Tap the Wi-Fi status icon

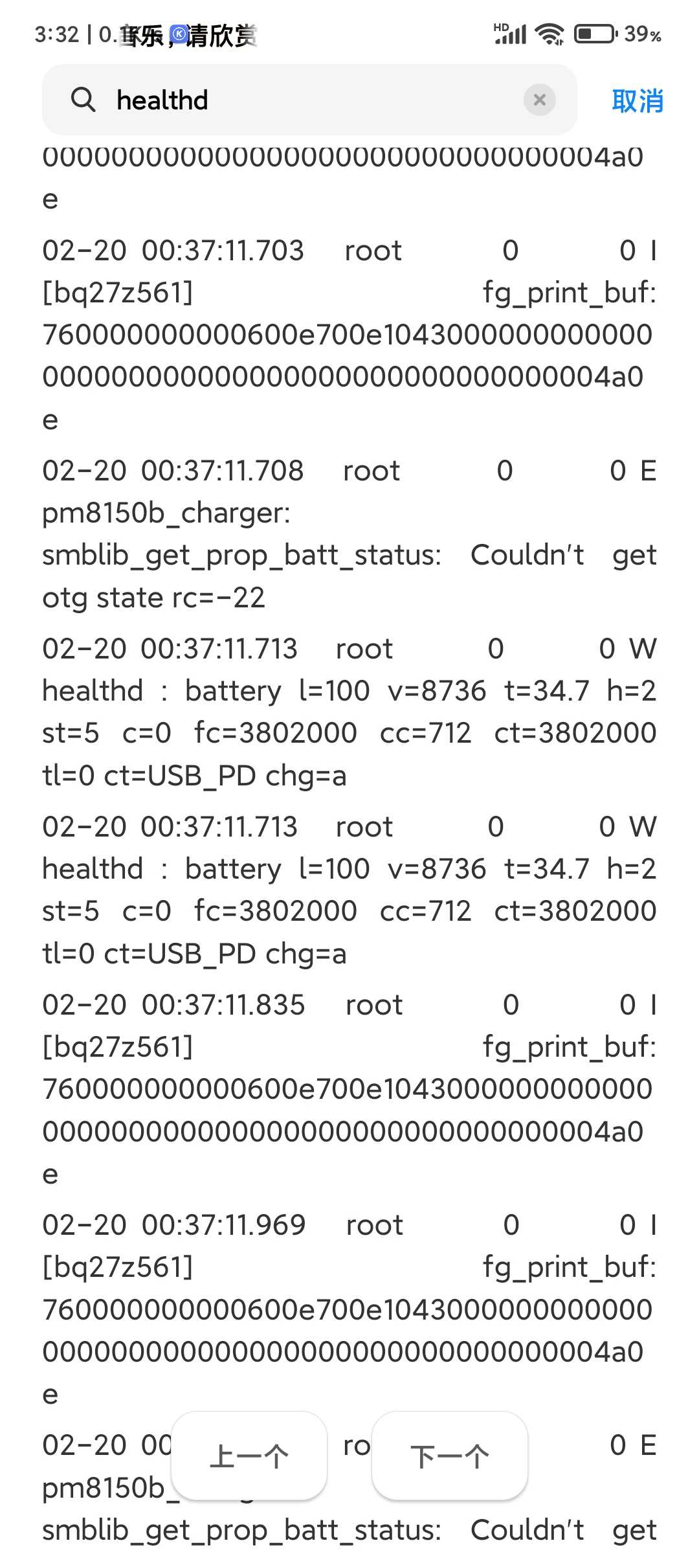tap(551, 34)
